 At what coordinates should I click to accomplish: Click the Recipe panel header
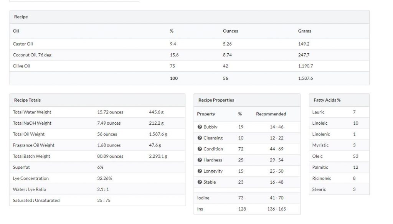(190, 17)
